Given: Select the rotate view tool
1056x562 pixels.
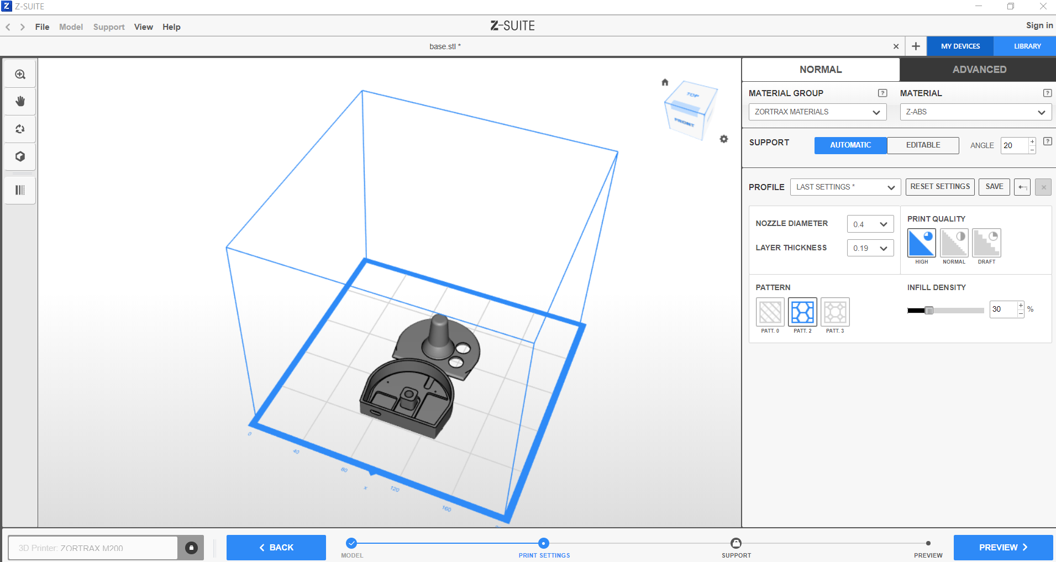Looking at the screenshot, I should pos(20,129).
